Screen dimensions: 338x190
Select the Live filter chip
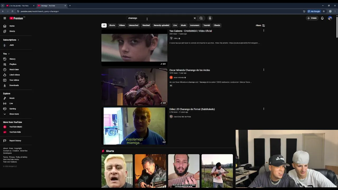[175, 25]
